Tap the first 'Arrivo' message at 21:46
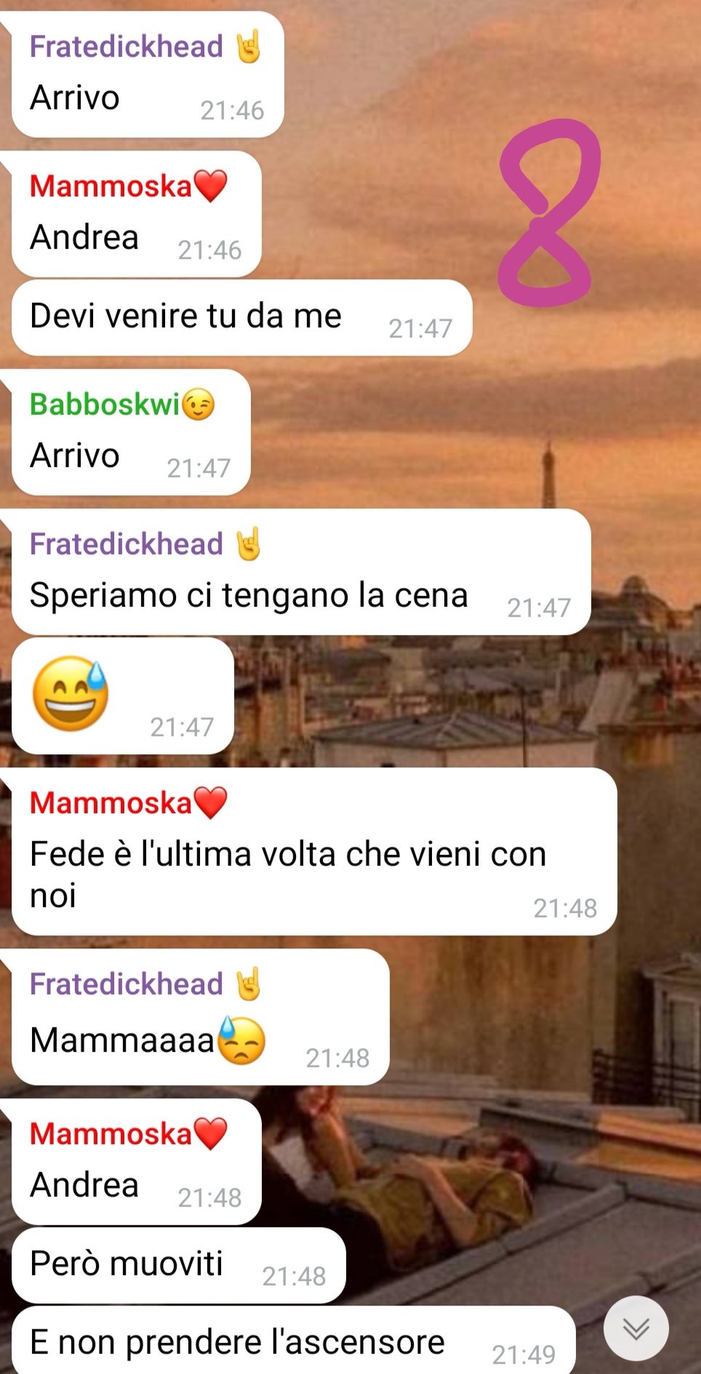 click(148, 74)
